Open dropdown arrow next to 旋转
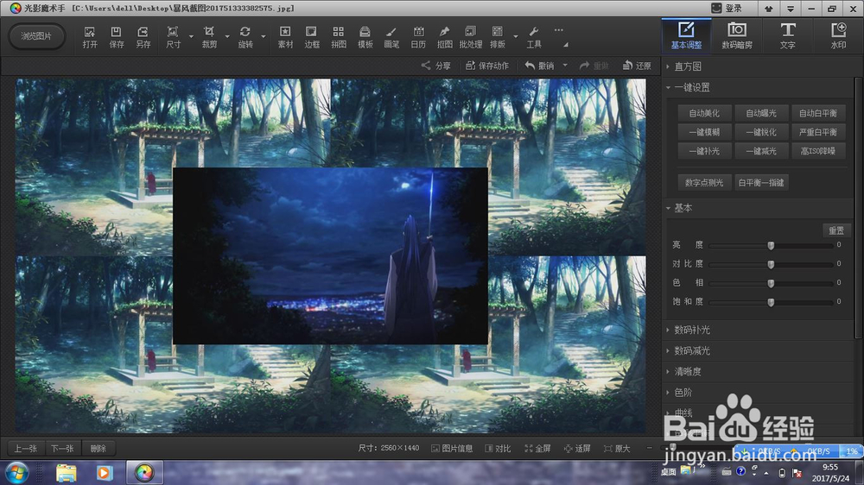 pos(264,37)
